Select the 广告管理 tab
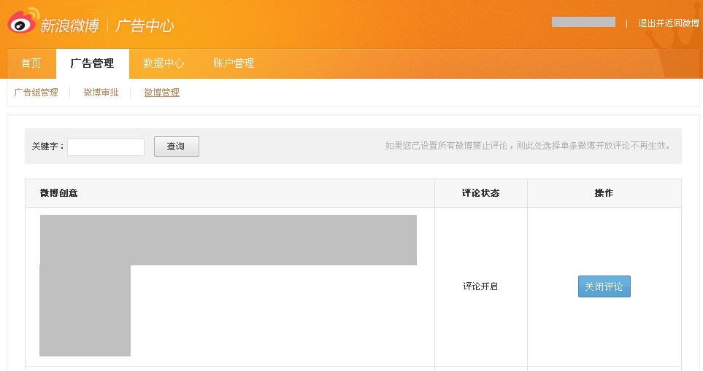This screenshot has width=703, height=371. [x=92, y=63]
